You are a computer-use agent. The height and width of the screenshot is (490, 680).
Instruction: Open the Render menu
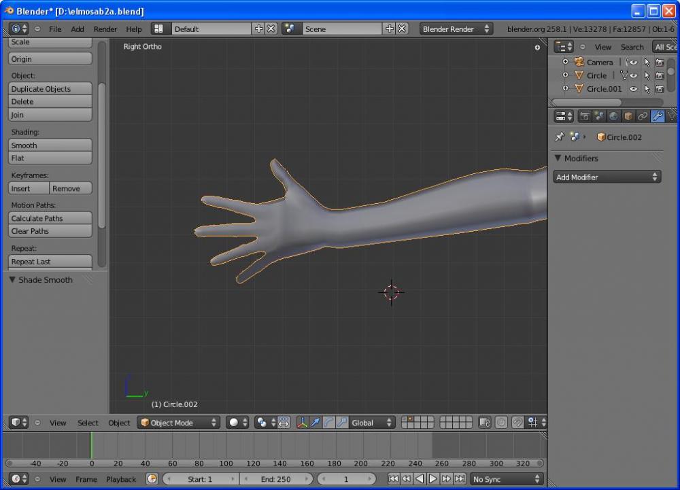(105, 29)
